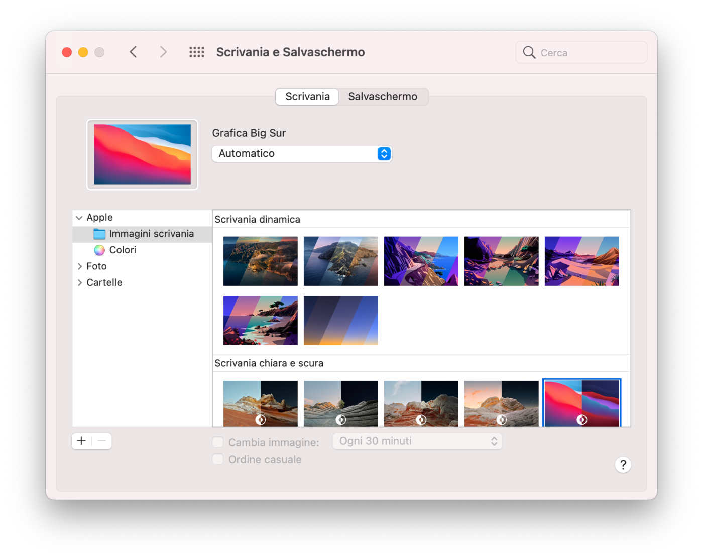The height and width of the screenshot is (560, 703).
Task: Toggle the Ordine casuale checkbox
Action: coord(218,459)
